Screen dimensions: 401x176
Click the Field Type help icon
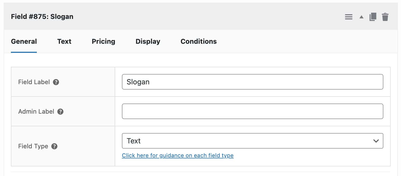(x=54, y=146)
